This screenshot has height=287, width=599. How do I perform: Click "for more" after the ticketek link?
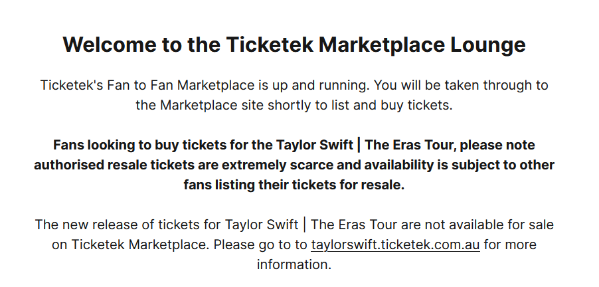click(510, 244)
